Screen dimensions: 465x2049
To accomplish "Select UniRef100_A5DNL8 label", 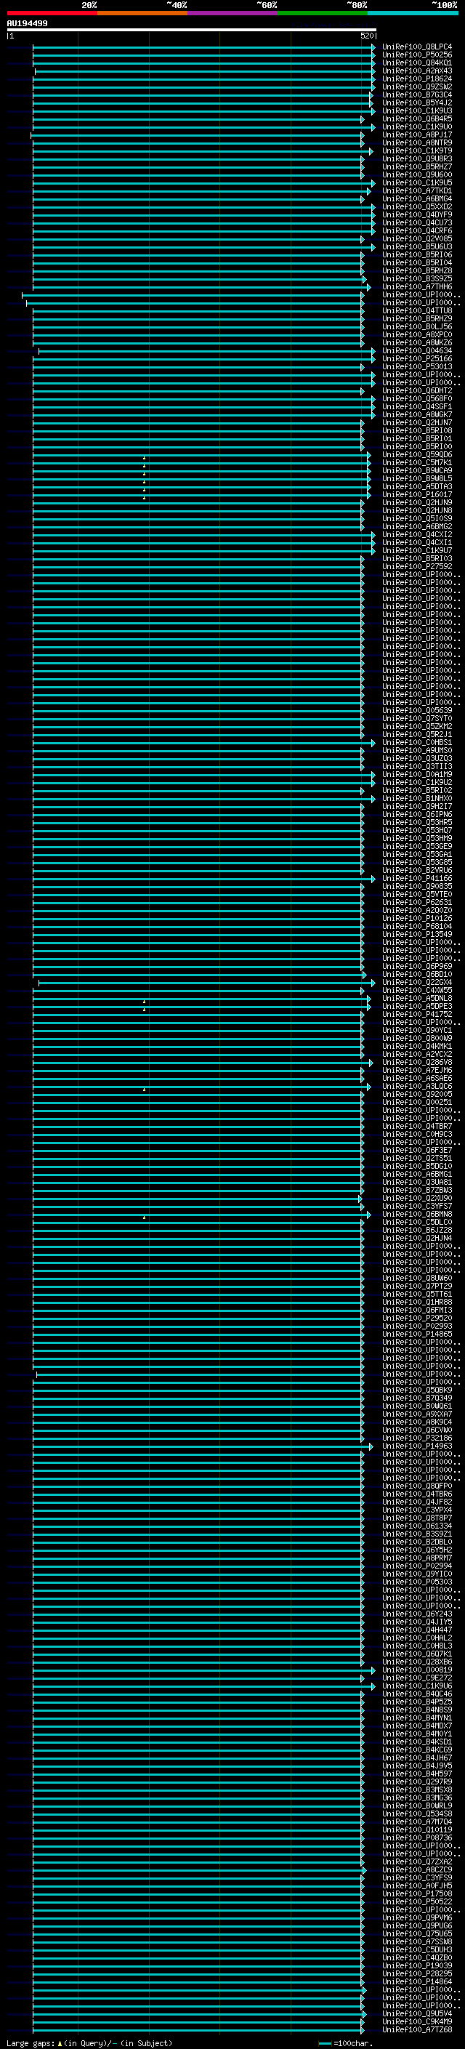I will tap(417, 998).
